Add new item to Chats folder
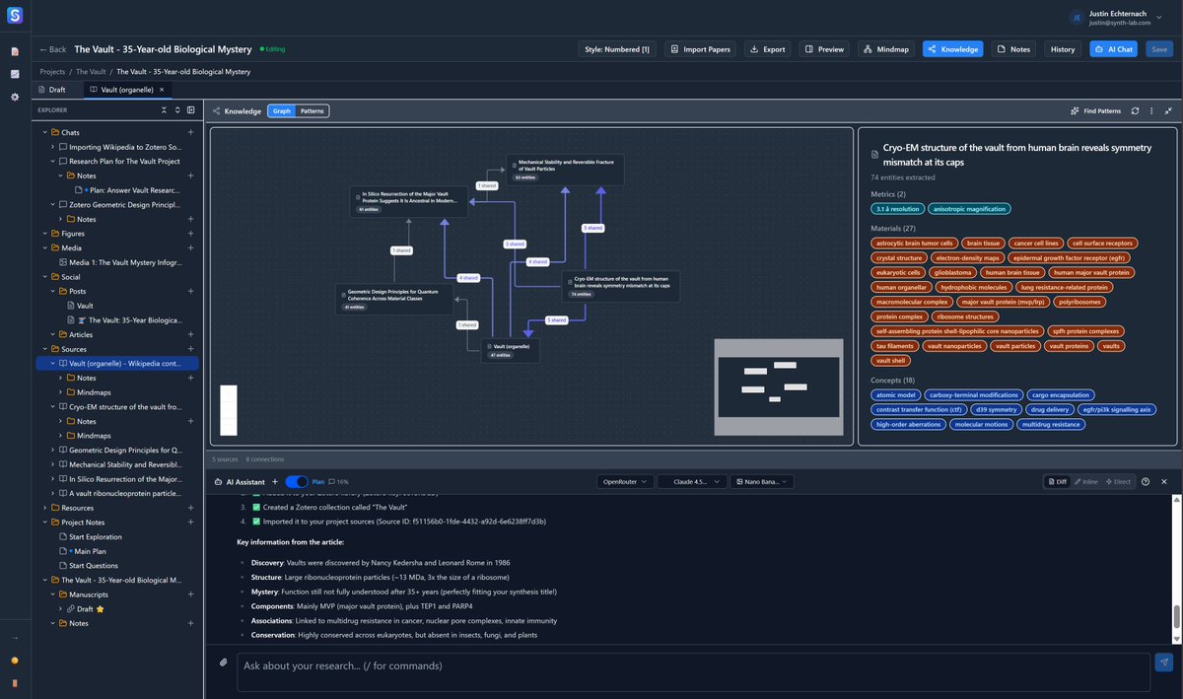Screen dimensions: 1183x699 click(x=191, y=132)
